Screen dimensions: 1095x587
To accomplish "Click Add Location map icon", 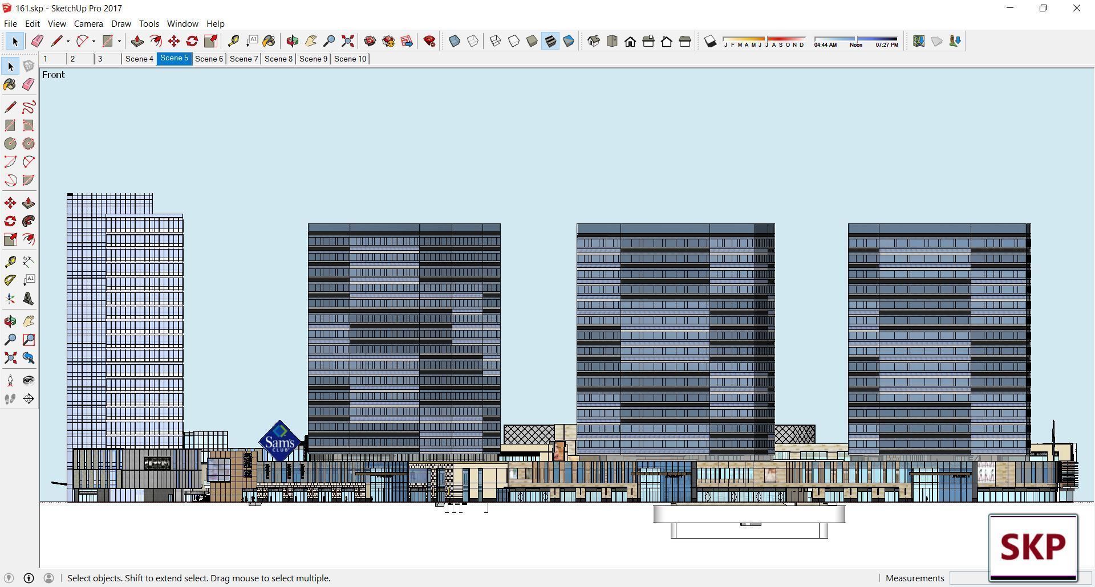I will [919, 41].
